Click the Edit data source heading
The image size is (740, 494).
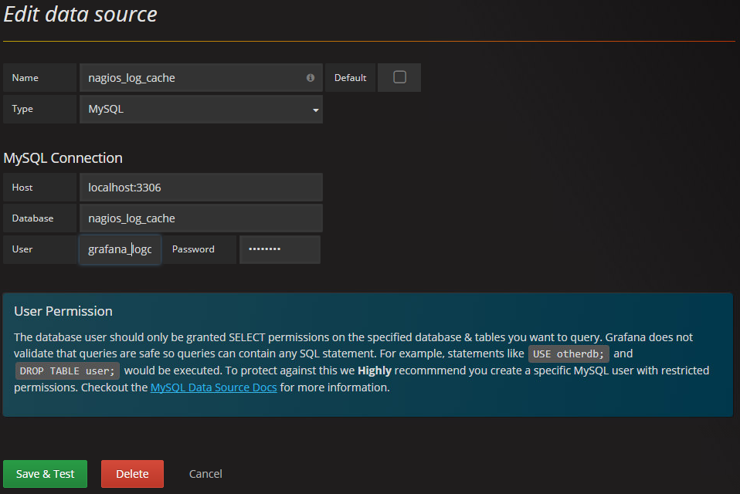(80, 14)
